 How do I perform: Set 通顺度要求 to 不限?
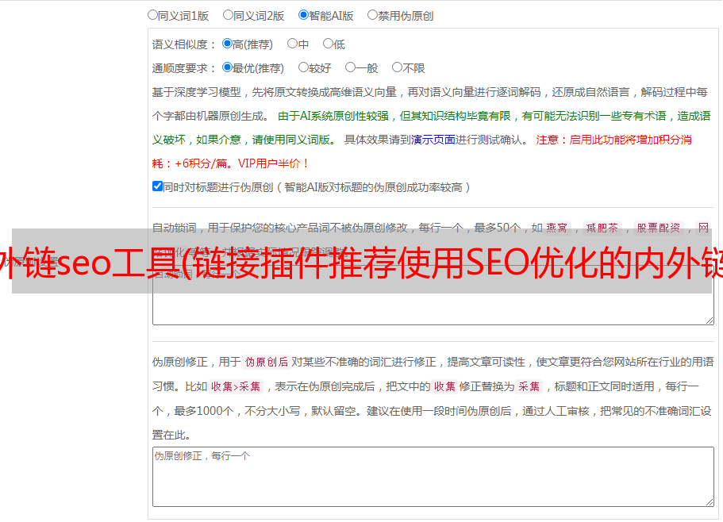pos(397,67)
